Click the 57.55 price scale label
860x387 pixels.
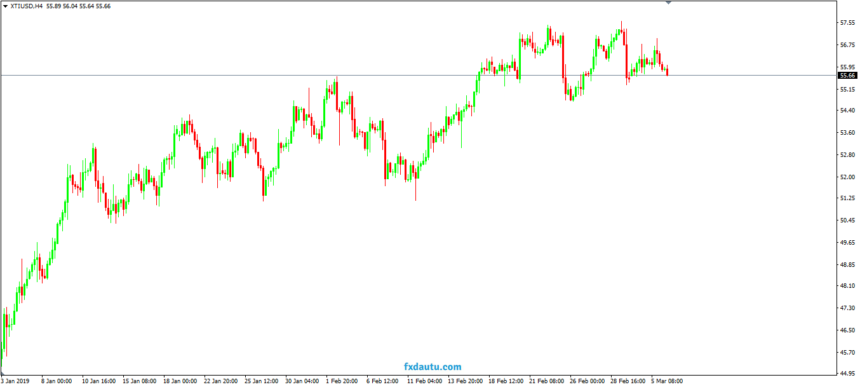[847, 23]
